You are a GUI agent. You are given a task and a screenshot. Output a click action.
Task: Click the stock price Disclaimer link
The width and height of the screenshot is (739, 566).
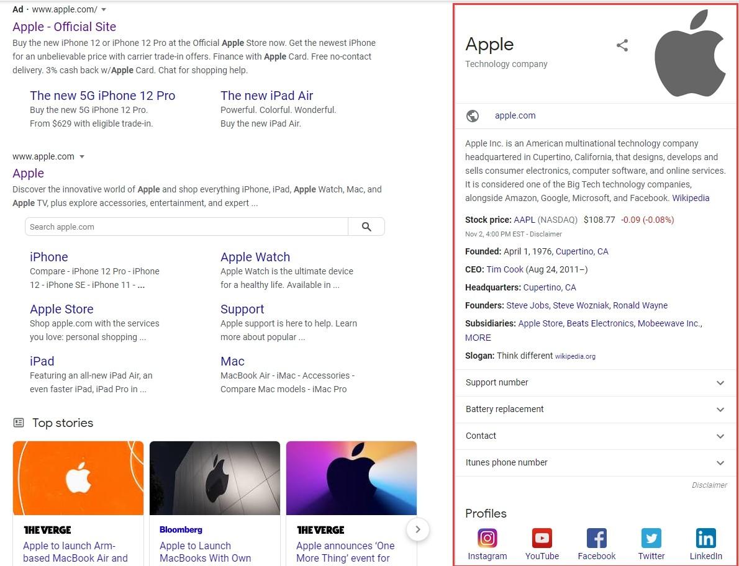click(x=546, y=234)
